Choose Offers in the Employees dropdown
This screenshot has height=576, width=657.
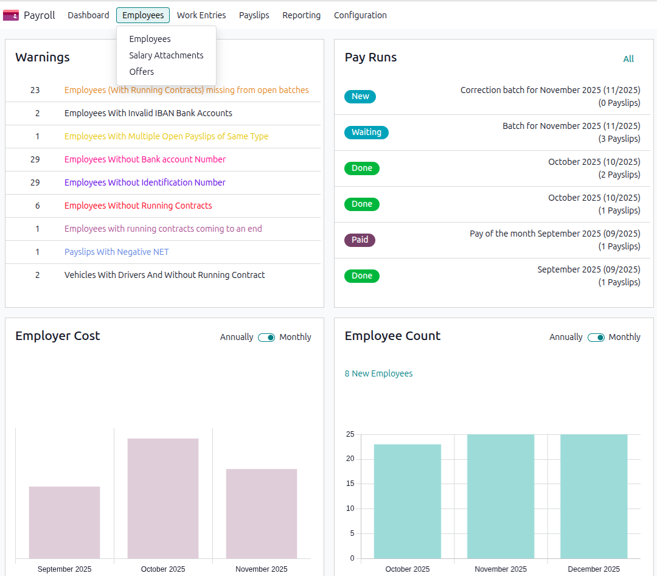tap(141, 72)
